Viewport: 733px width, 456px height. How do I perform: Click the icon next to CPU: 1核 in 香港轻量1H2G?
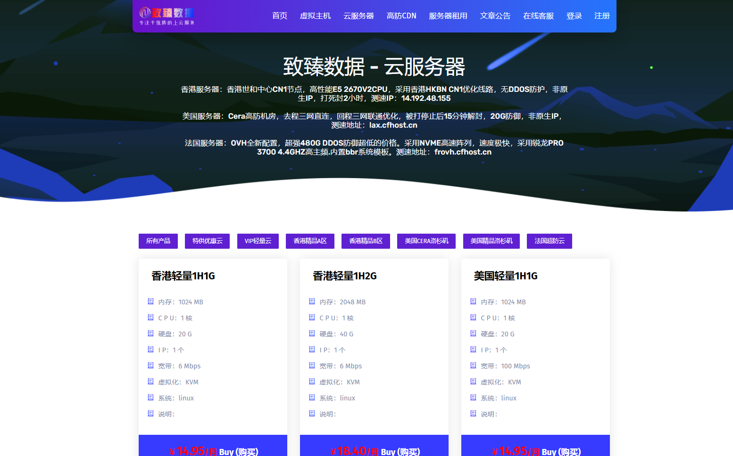pyautogui.click(x=312, y=318)
